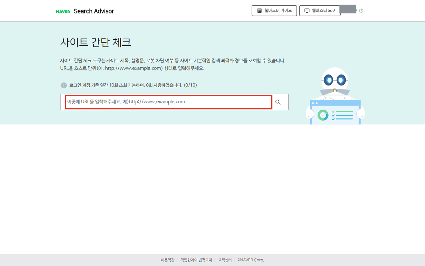This screenshot has height=266, width=425.
Task: Open the 책임한계와 법적고지 link
Action: tap(196, 260)
